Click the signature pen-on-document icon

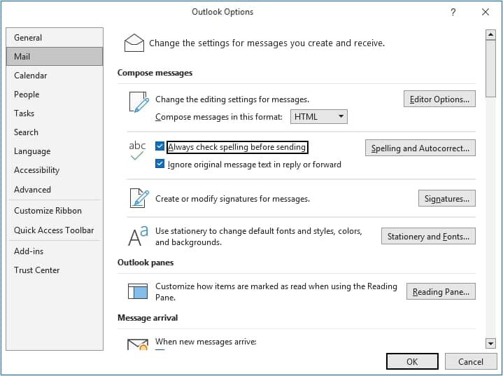pos(139,198)
